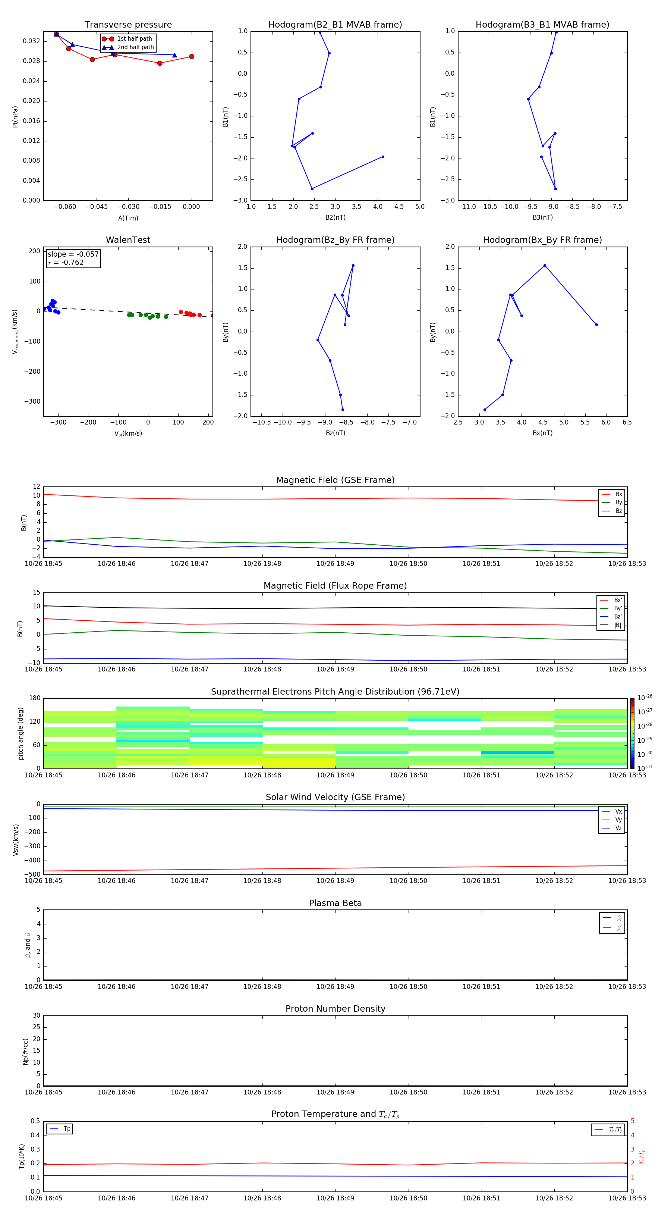The width and height of the screenshot is (671, 1231).
Task: Click the 'Transverse pressure' plot title
Action: click(x=128, y=25)
